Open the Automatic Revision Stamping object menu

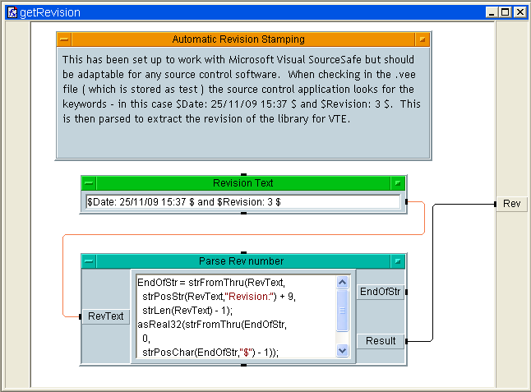point(64,39)
